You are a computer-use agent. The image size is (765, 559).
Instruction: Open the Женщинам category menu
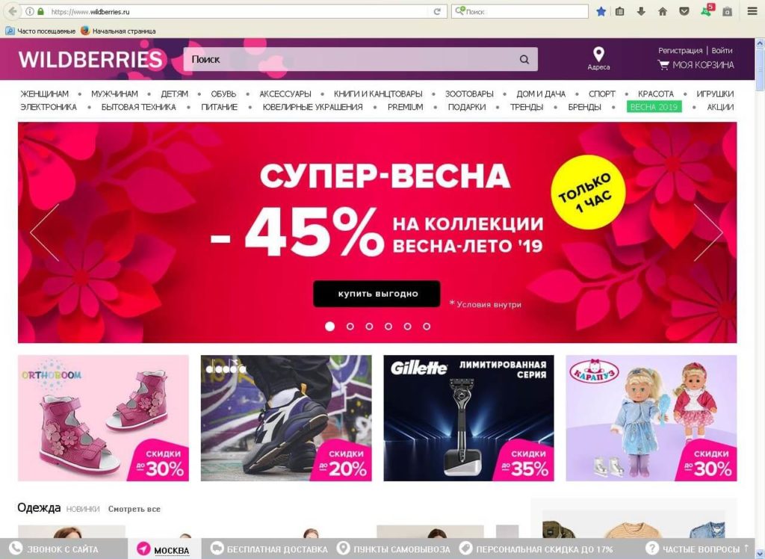pos(44,93)
